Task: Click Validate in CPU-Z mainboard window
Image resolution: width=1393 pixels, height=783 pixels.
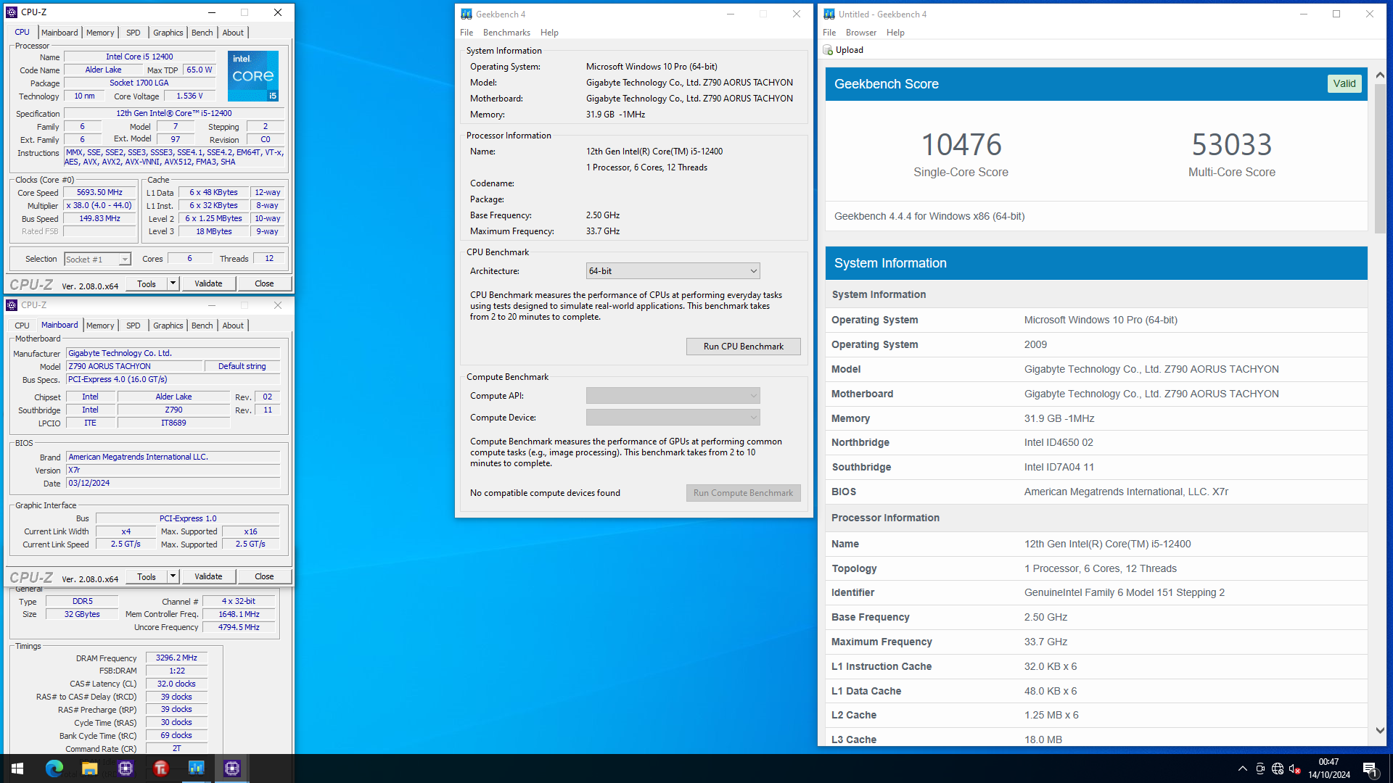Action: click(208, 576)
